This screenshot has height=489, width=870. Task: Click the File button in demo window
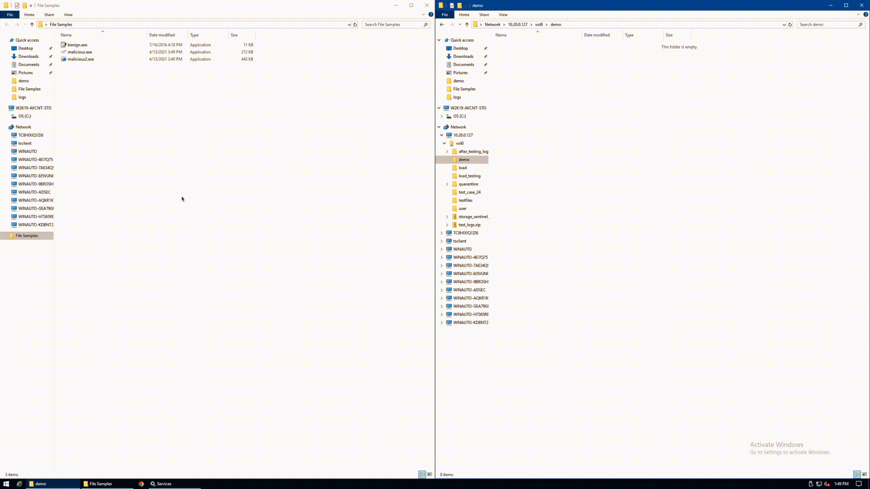[x=445, y=14]
